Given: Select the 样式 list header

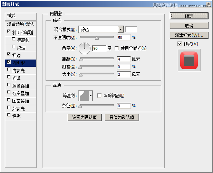Looking at the screenshot, I should (x=21, y=17).
